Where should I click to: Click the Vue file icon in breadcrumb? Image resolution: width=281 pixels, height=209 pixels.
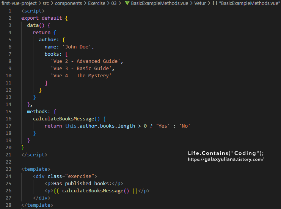click(127, 3)
